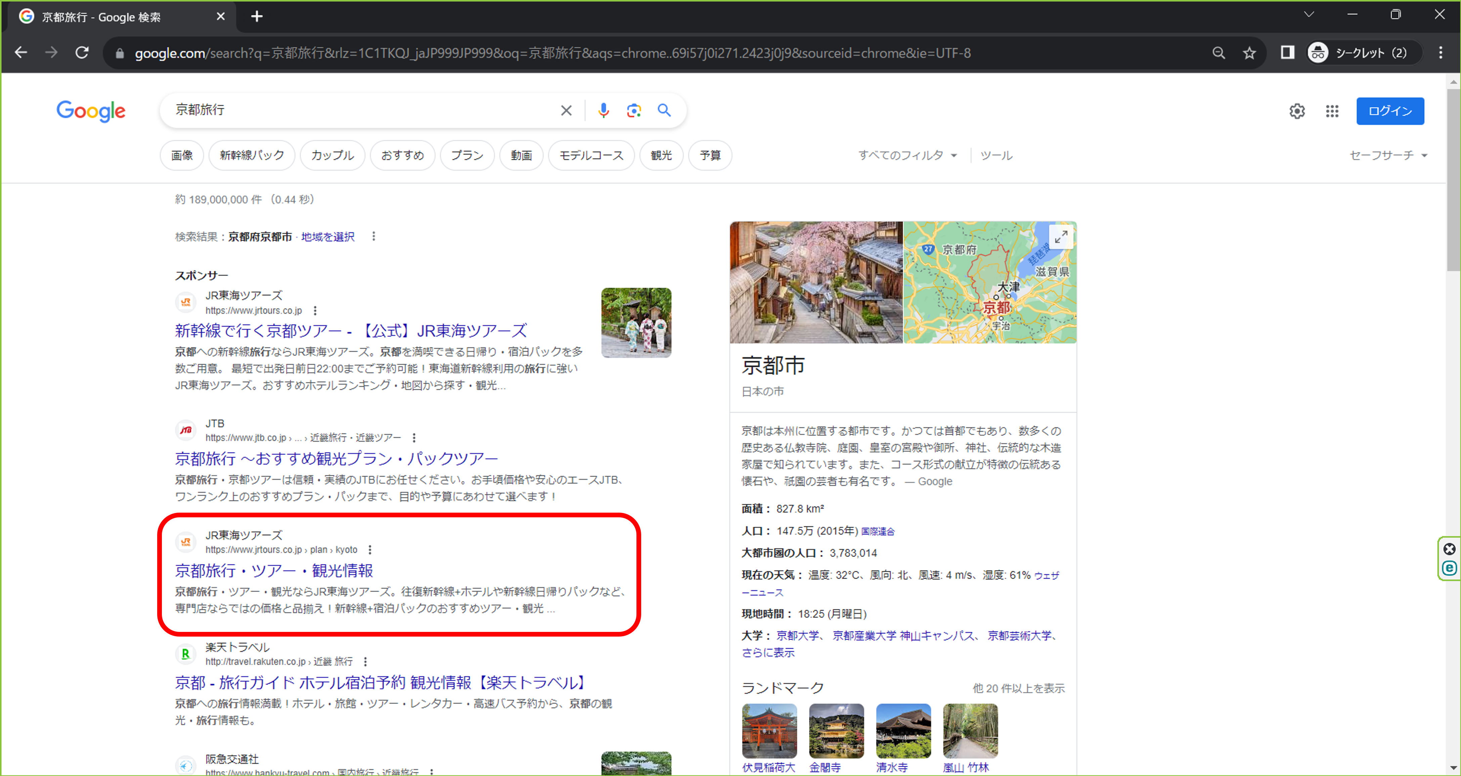Screen dimensions: 1461x776
Task: Run the search via the magnifier icon
Action: 664,110
